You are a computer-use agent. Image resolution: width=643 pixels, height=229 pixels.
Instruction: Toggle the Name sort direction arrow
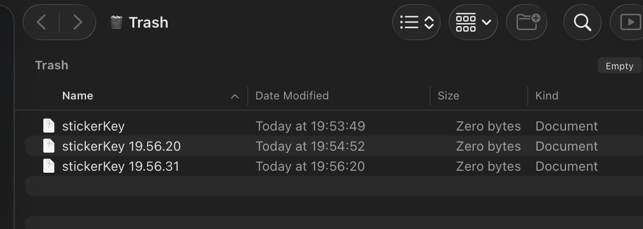(235, 96)
